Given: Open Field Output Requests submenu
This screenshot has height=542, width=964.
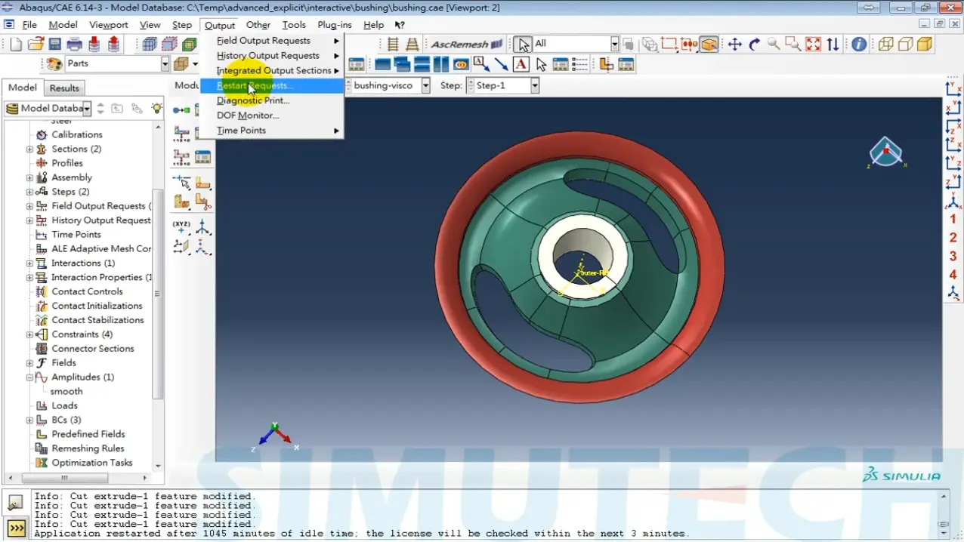Looking at the screenshot, I should pyautogui.click(x=272, y=41).
